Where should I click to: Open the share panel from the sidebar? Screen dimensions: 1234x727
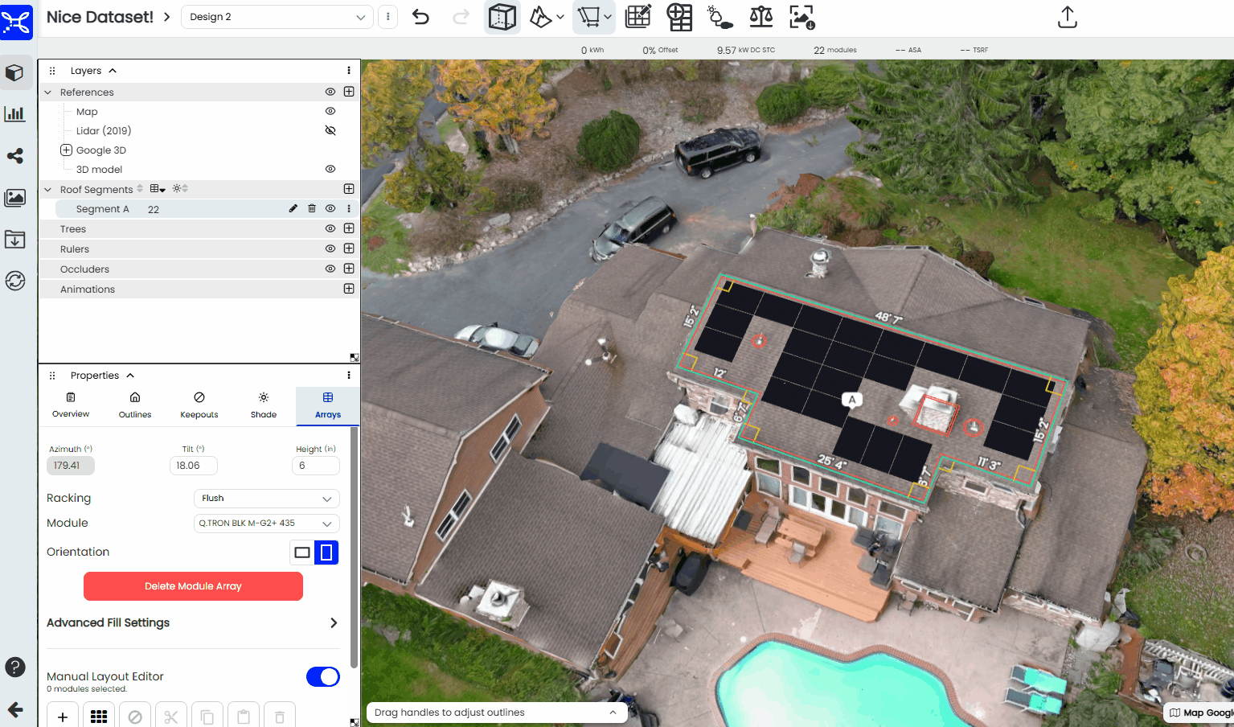(x=15, y=156)
